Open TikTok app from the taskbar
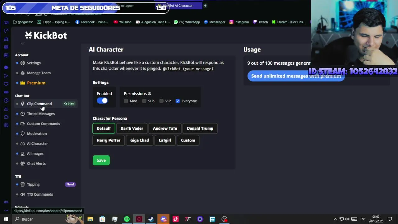 pos(176,219)
